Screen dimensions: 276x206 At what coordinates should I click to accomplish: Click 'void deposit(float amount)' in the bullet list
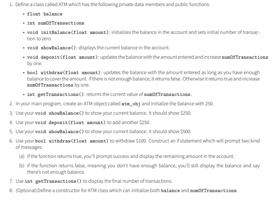[63, 57]
